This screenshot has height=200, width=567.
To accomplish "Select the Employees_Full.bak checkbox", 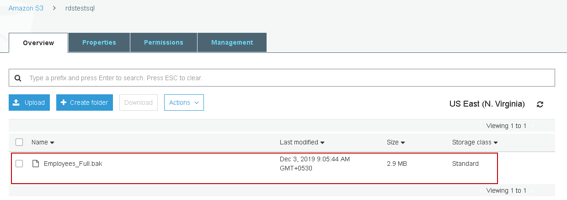I will (x=19, y=164).
